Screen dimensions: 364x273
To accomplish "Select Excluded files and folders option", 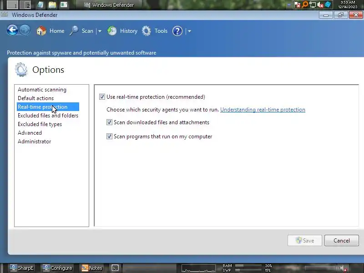I will point(48,116).
